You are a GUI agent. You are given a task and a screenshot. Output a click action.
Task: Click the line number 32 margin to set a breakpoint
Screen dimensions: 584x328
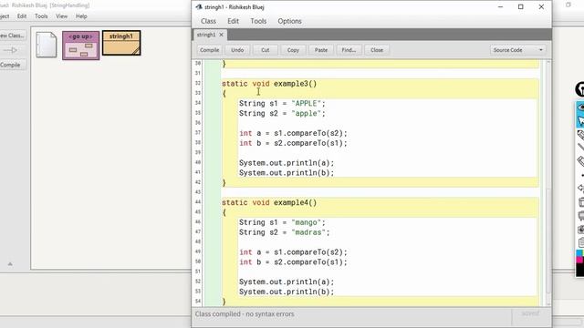(198, 83)
